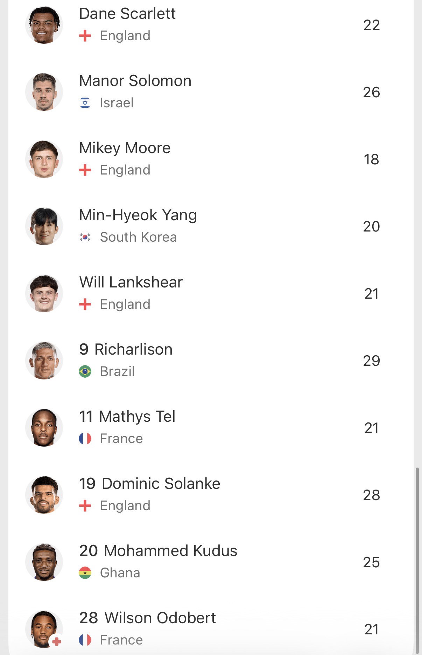Click the Israel flag icon
This screenshot has height=655, width=422.
pos(85,103)
